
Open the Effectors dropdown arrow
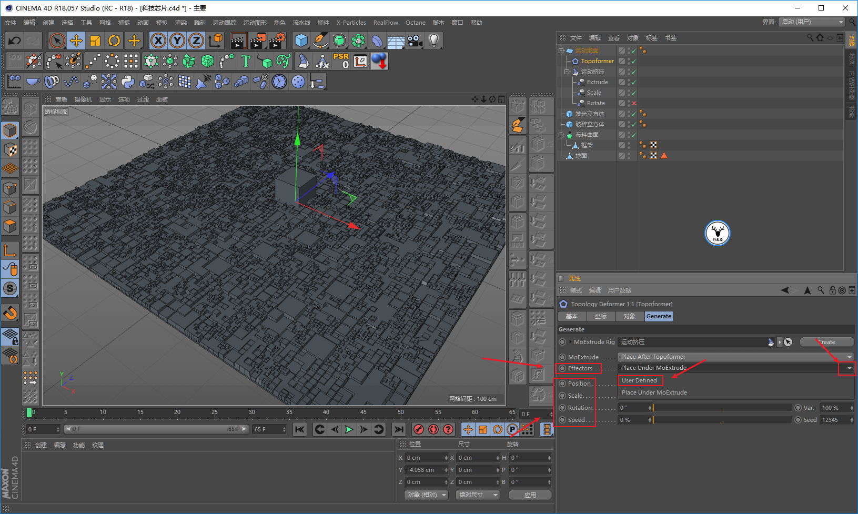click(849, 368)
